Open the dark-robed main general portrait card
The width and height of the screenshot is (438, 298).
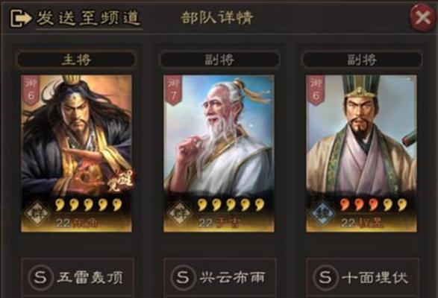pos(77,153)
